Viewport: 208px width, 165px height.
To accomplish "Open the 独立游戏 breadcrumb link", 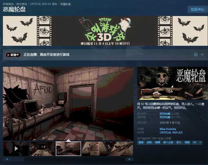I will coord(21,4).
